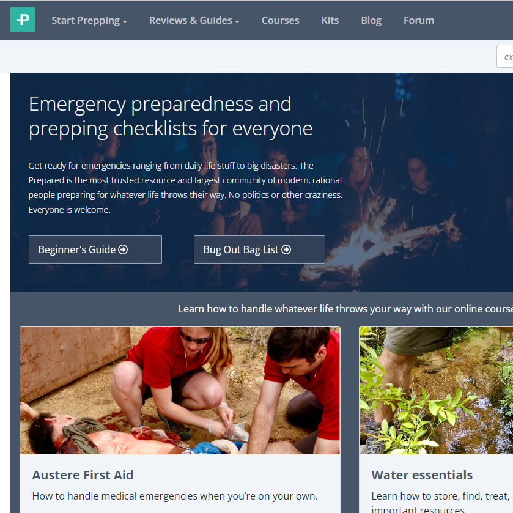Click The Prepared logo icon
Viewport: 513px width, 513px height.
(23, 20)
